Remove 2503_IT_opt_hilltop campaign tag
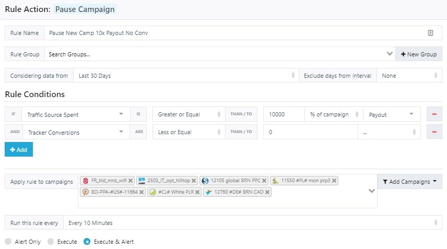The image size is (447, 249). [x=194, y=181]
